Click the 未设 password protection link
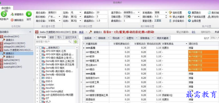Image resolution: width=219 pixels, height=103 pixels. pyautogui.click(x=81, y=32)
